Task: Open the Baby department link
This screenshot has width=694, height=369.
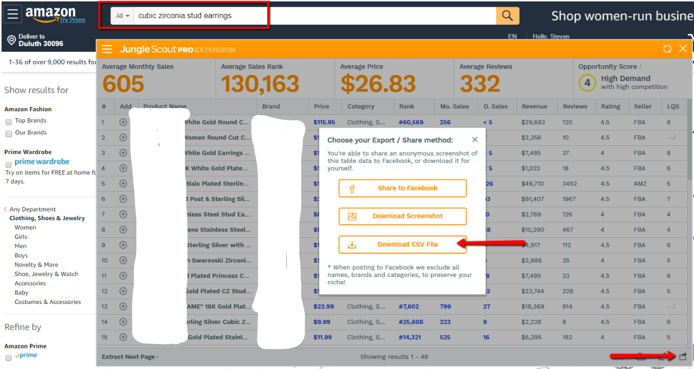Action: tap(21, 293)
